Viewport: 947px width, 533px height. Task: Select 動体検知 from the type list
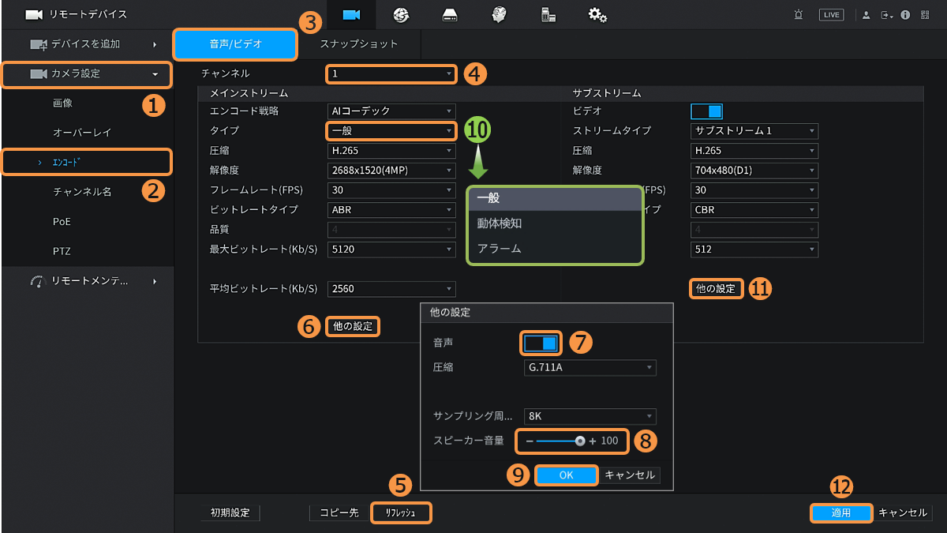[x=500, y=223]
